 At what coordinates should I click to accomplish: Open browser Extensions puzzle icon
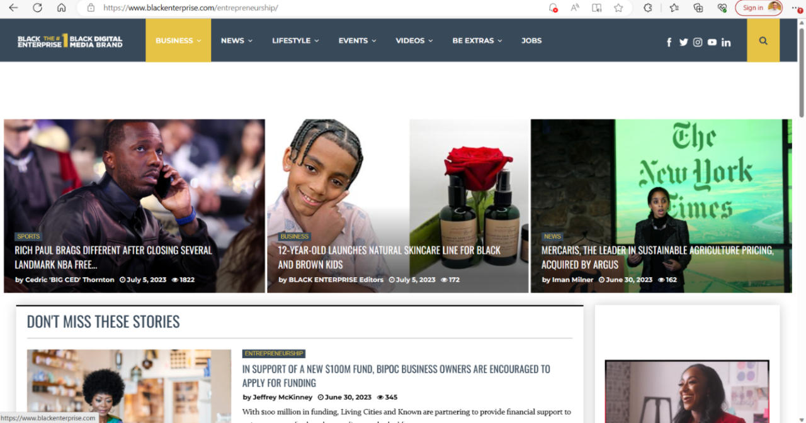647,8
